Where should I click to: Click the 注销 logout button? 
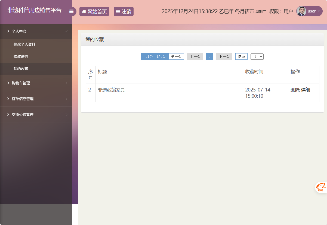click(124, 11)
